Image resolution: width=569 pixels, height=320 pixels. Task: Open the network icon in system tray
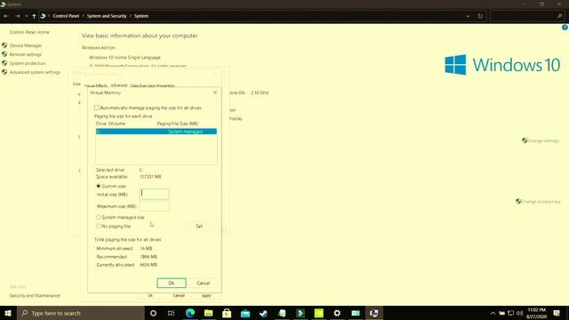pyautogui.click(x=510, y=313)
